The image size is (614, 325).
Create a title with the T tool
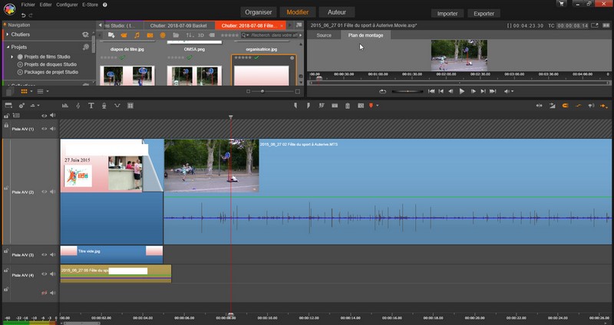tap(91, 106)
